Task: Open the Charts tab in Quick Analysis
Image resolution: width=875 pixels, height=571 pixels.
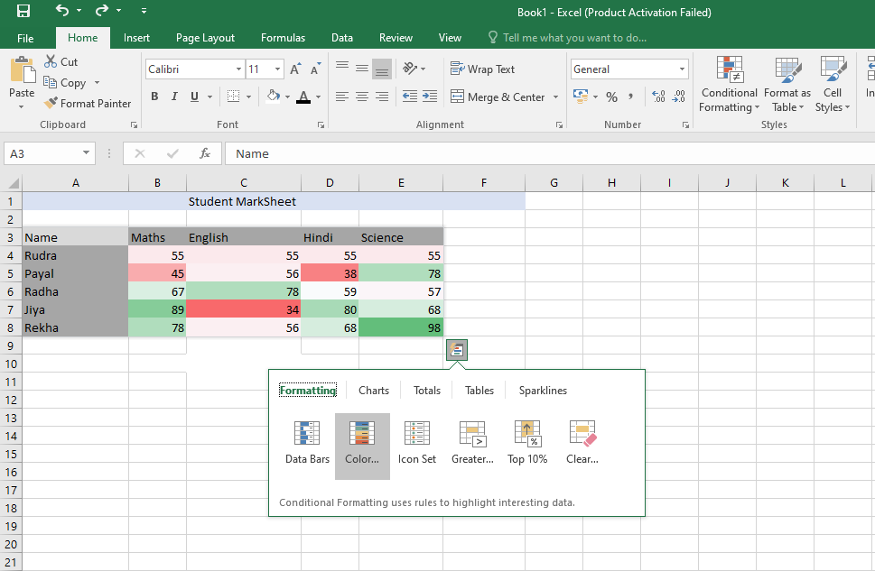Action: 373,391
